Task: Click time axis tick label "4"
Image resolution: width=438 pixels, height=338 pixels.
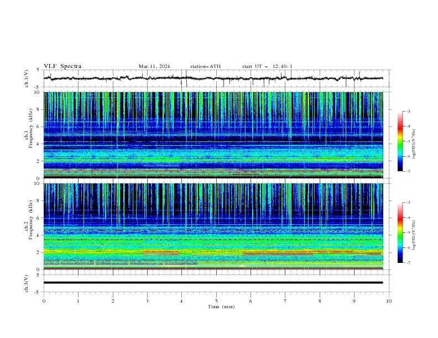Action: tap(181, 301)
